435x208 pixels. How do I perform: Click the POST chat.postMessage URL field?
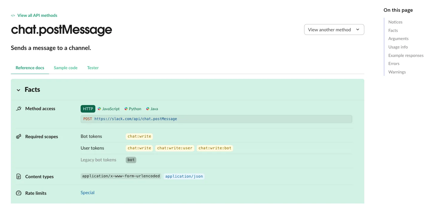tap(216, 119)
